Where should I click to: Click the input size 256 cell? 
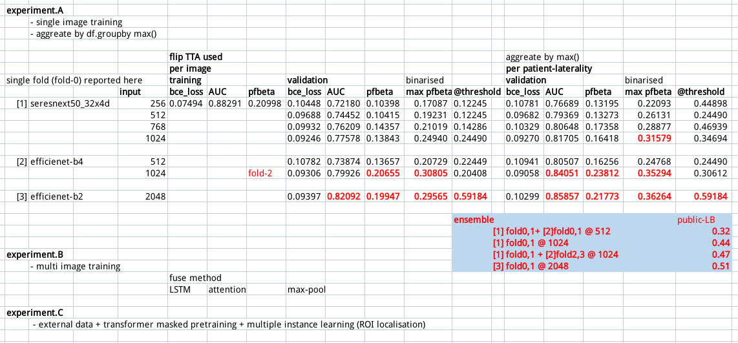[x=158, y=103]
